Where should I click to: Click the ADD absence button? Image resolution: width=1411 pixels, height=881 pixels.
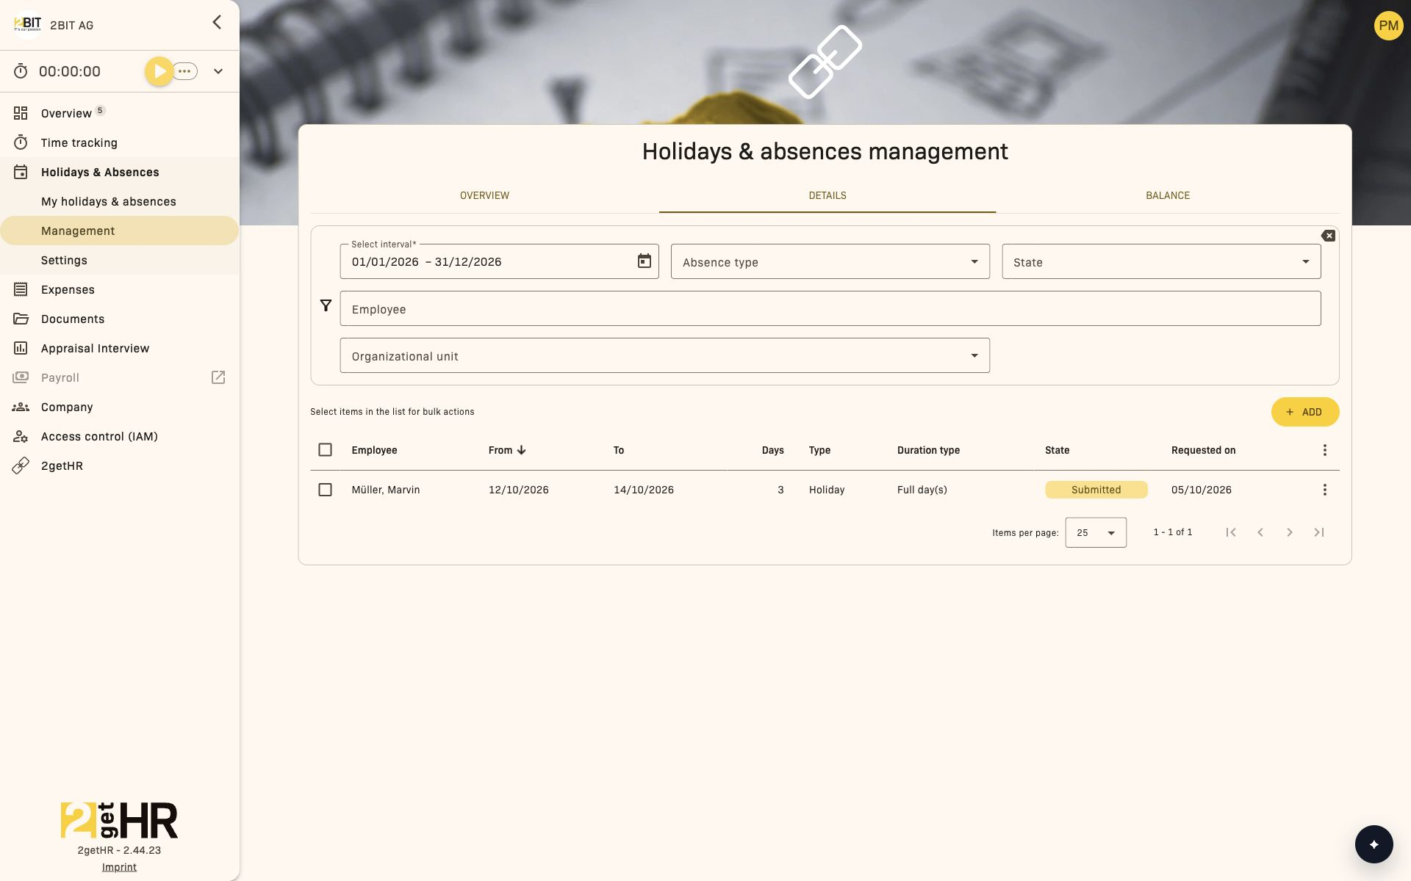(1305, 412)
